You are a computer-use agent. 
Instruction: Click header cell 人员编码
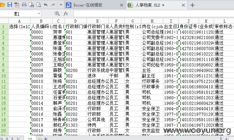[41, 26]
